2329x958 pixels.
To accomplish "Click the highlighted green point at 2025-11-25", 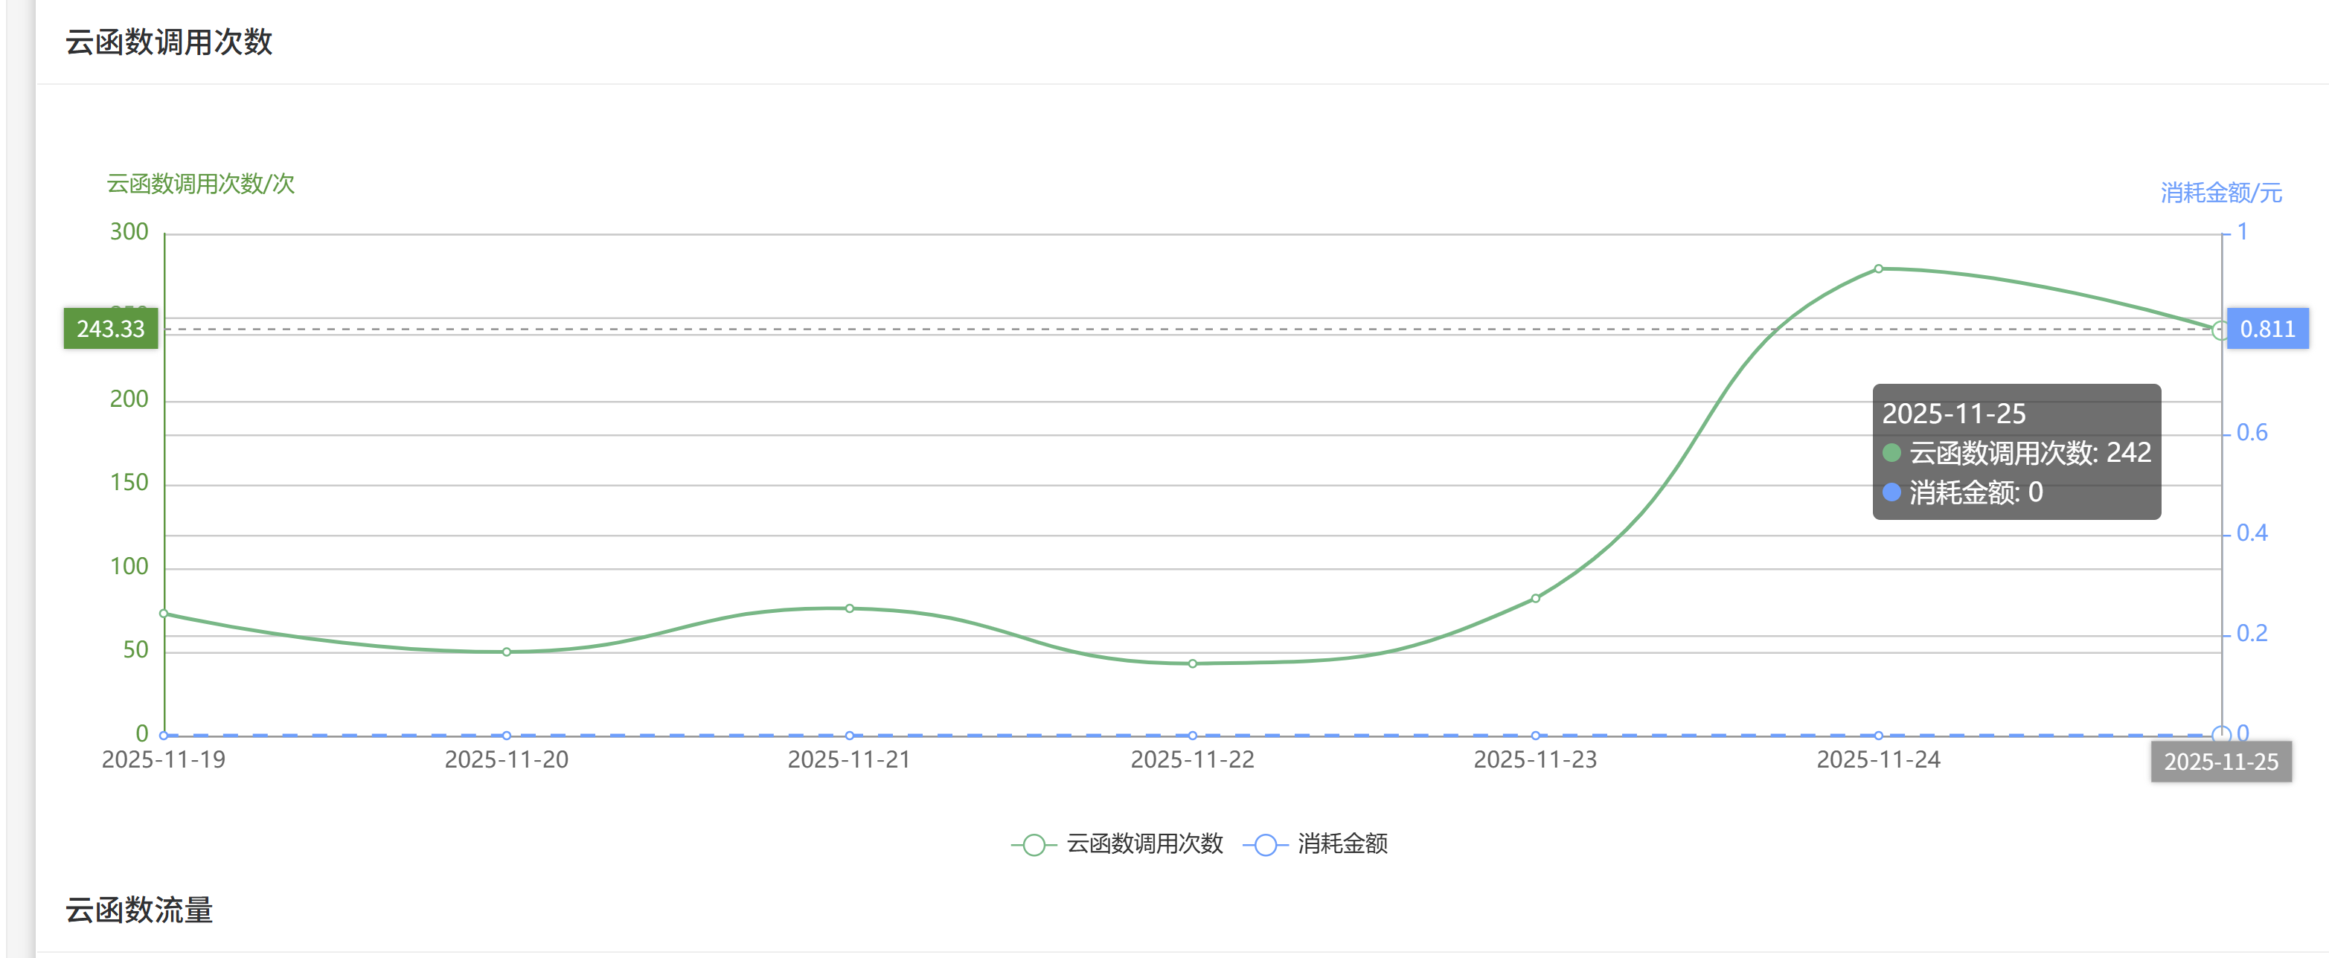I will (x=2220, y=330).
